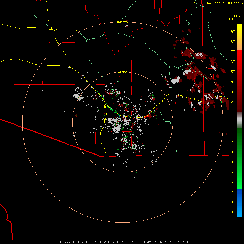Image resolution: width=244 pixels, height=244 pixels.
Task: Click the 80 value on the velocity scale
Action: [233, 41]
